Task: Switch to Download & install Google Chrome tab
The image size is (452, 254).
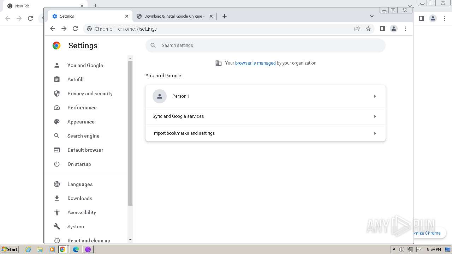Action: pyautogui.click(x=175, y=16)
